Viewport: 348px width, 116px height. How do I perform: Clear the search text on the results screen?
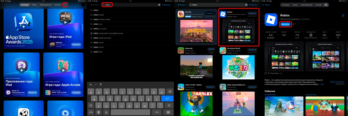(246, 5)
